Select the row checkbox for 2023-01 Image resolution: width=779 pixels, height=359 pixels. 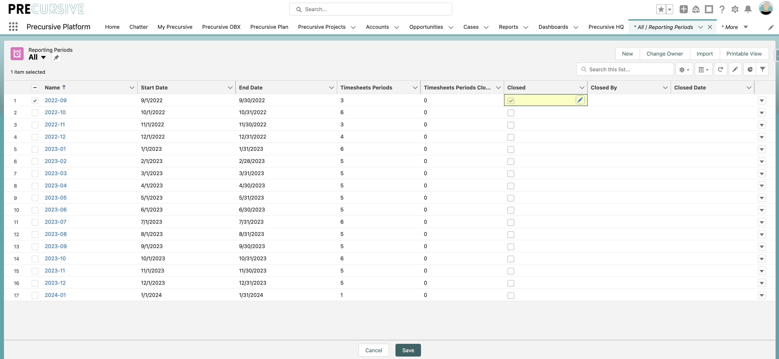pos(35,149)
